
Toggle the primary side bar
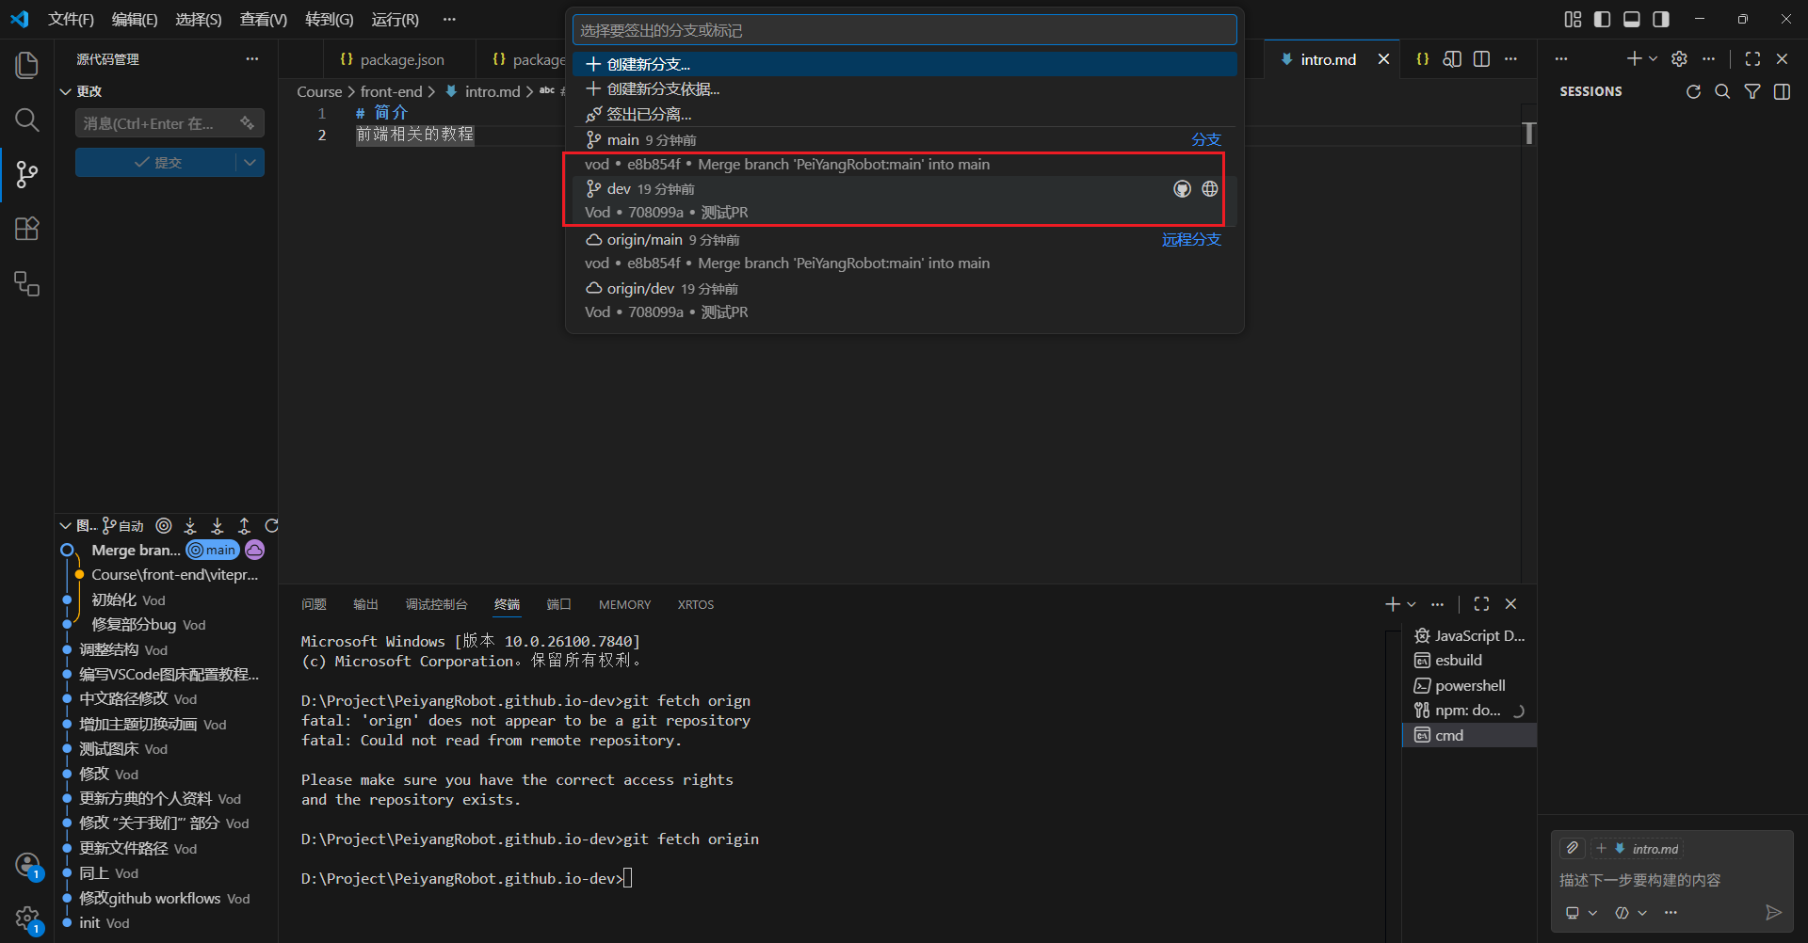[x=1602, y=19]
